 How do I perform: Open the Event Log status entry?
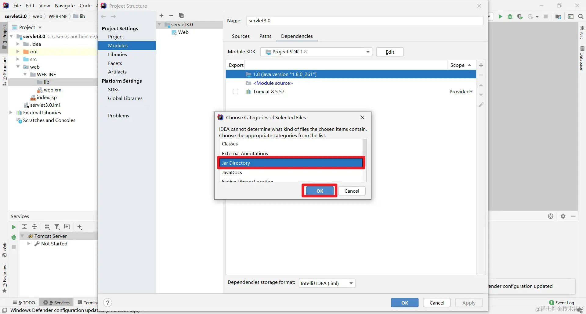tap(562, 303)
